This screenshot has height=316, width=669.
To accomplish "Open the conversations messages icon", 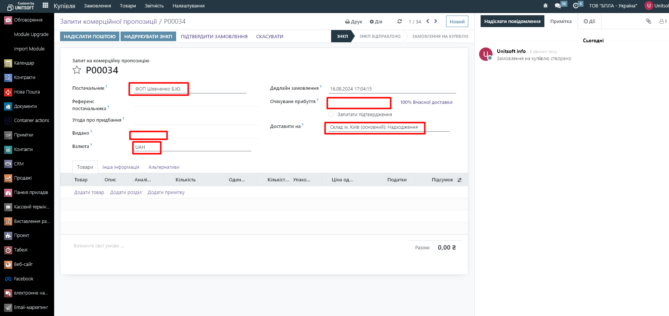I will click(x=558, y=6).
